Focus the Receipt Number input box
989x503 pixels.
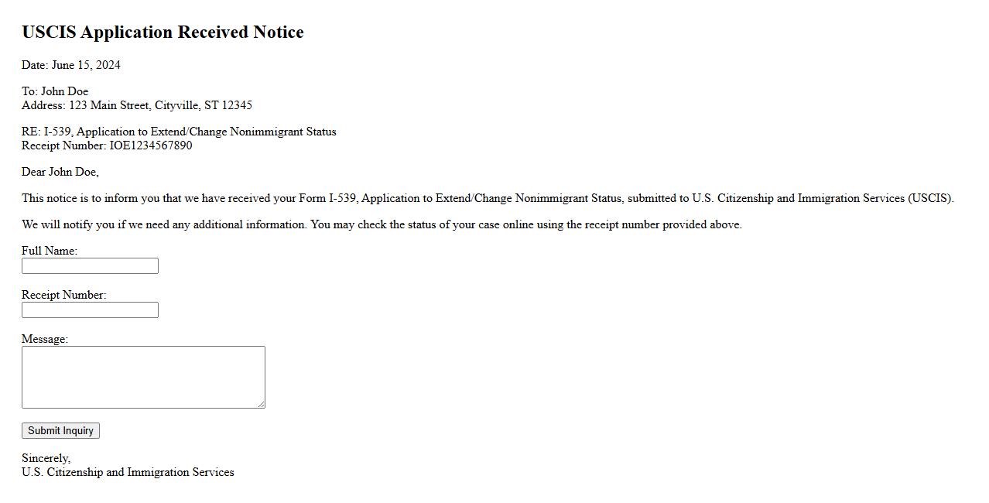tap(90, 310)
